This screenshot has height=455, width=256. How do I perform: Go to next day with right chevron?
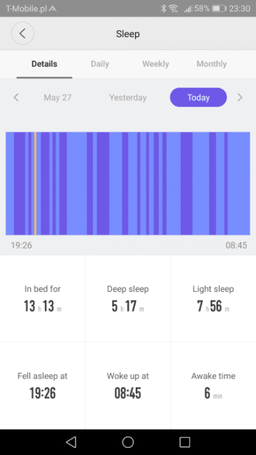[240, 97]
